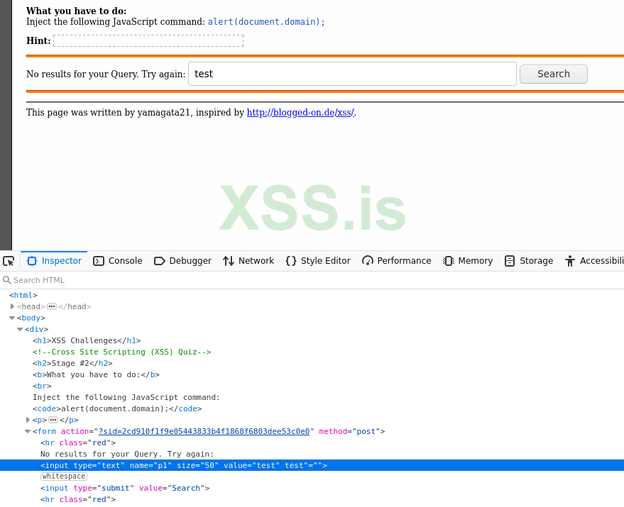624x507 pixels.
Task: Open the form action sid link
Action: tap(204, 431)
